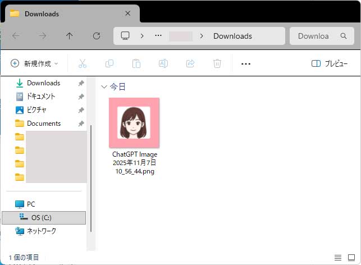The width and height of the screenshot is (361, 265).
Task: Open the 新規作成 new item menu
Action: [34, 63]
